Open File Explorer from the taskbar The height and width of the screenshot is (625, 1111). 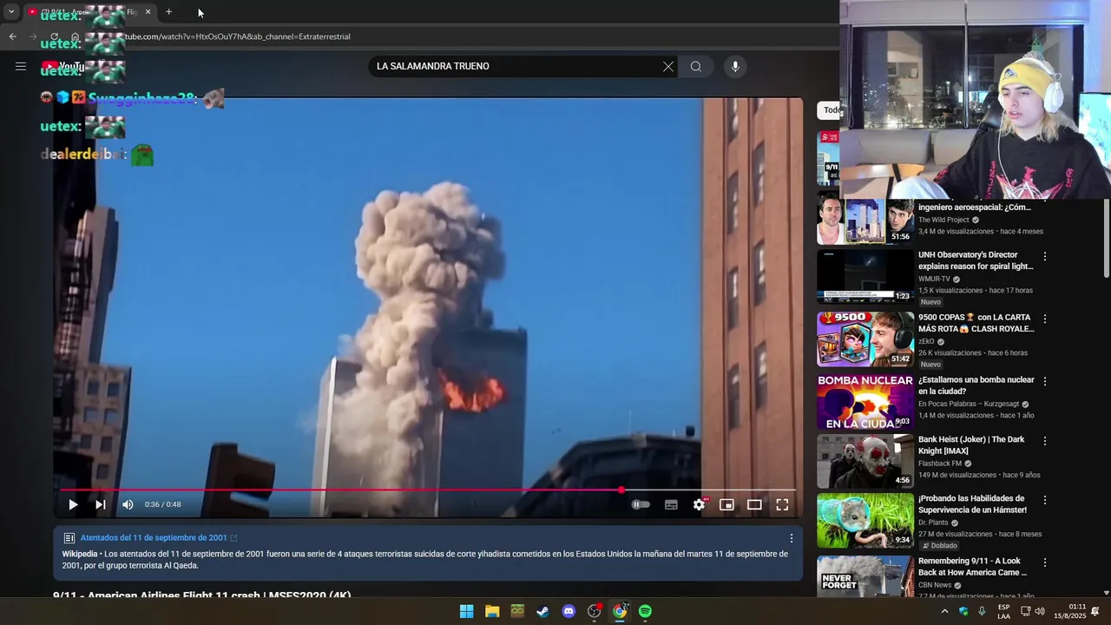(x=492, y=611)
